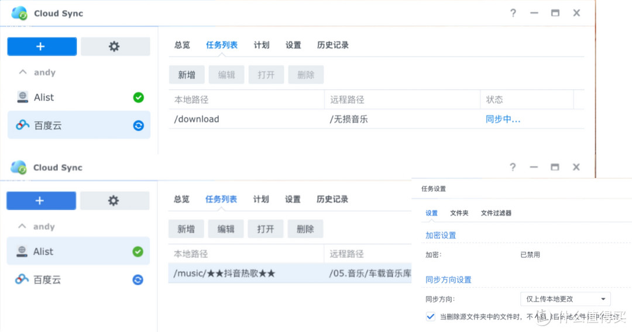
Task: Click the green check status icon of selected Alist
Action: point(138,251)
